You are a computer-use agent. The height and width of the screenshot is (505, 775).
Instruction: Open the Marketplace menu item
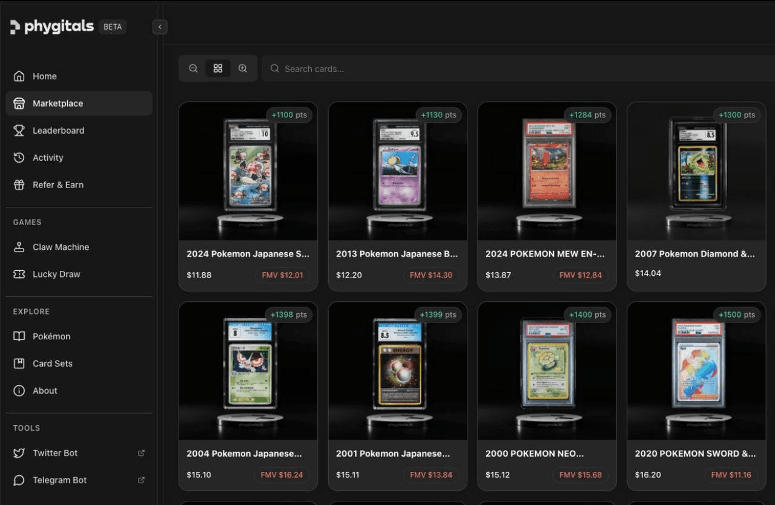[x=79, y=103]
